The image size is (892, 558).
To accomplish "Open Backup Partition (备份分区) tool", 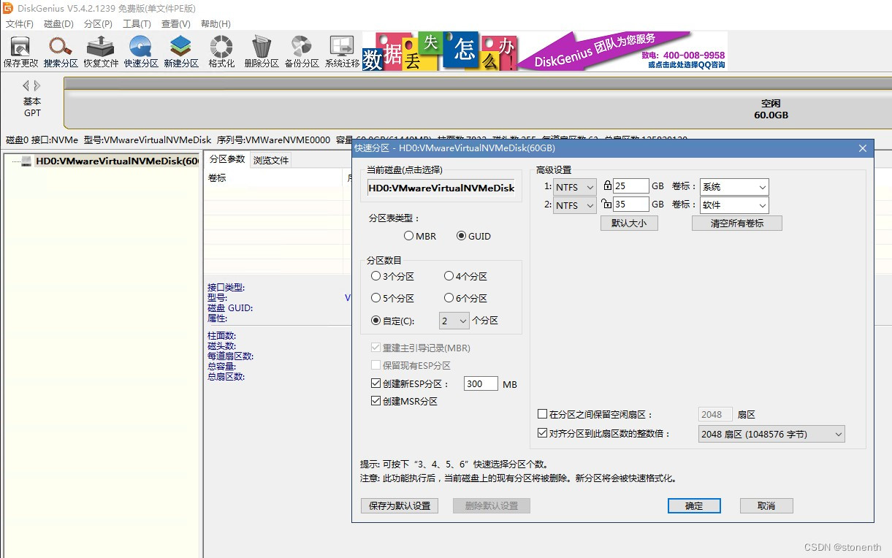I will coord(302,52).
